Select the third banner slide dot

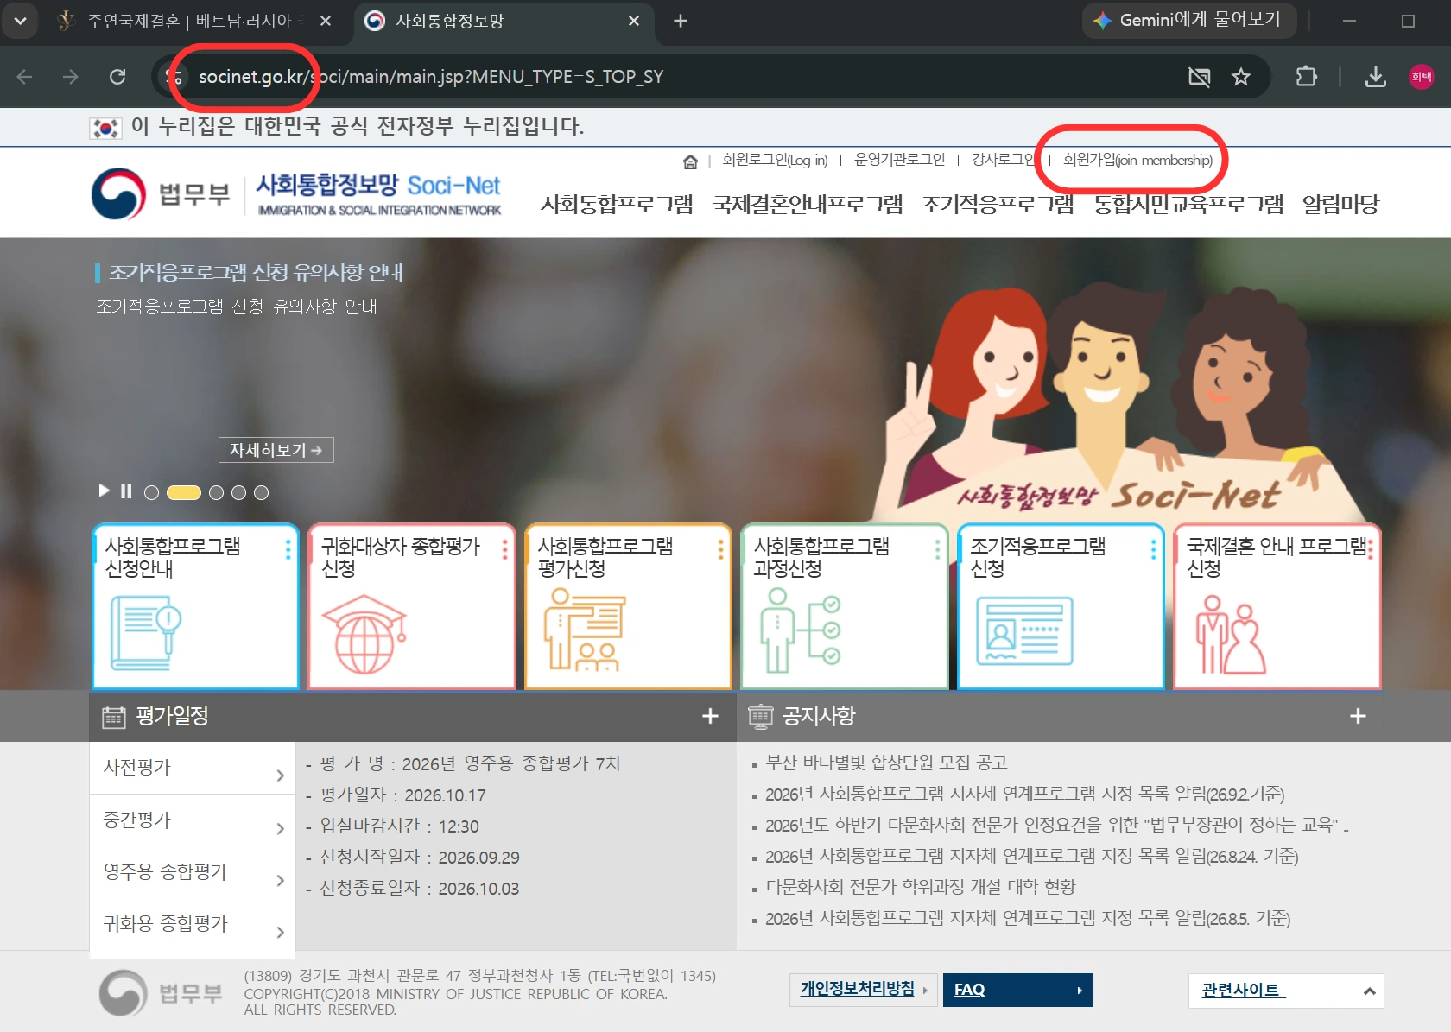coord(216,492)
